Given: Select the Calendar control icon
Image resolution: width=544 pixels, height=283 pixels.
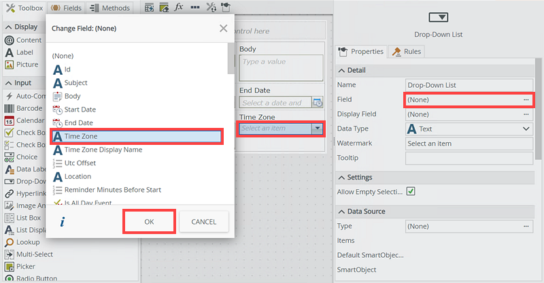Looking at the screenshot, I should [x=10, y=120].
